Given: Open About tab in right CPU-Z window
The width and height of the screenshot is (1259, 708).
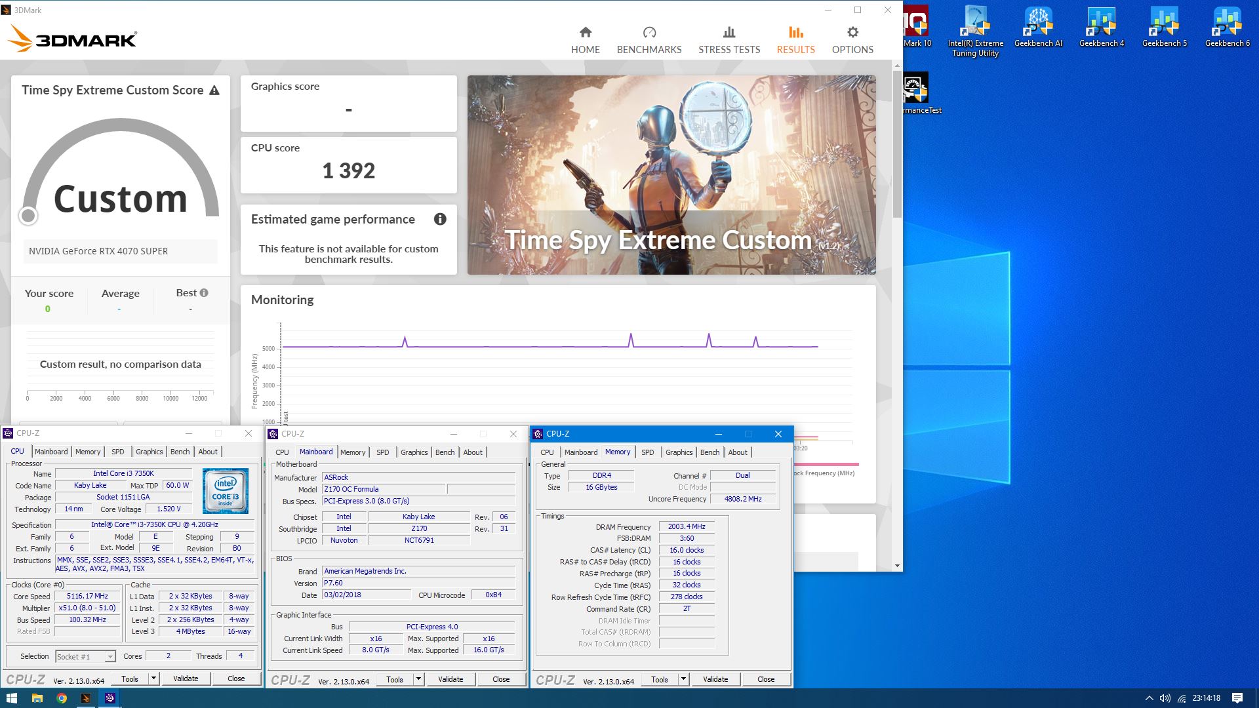Looking at the screenshot, I should (x=738, y=452).
